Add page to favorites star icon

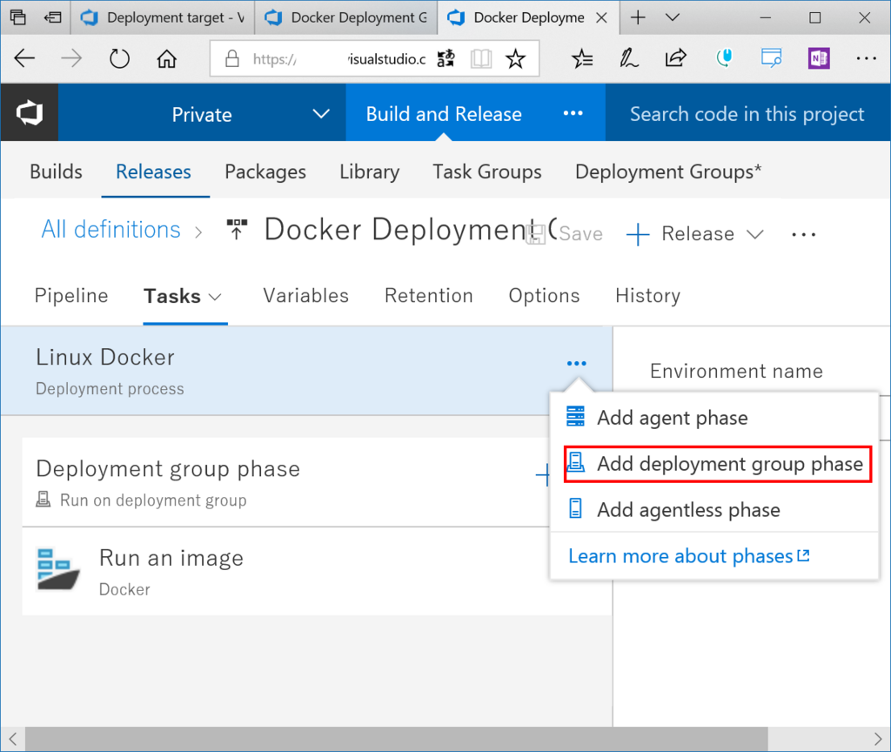click(x=516, y=59)
